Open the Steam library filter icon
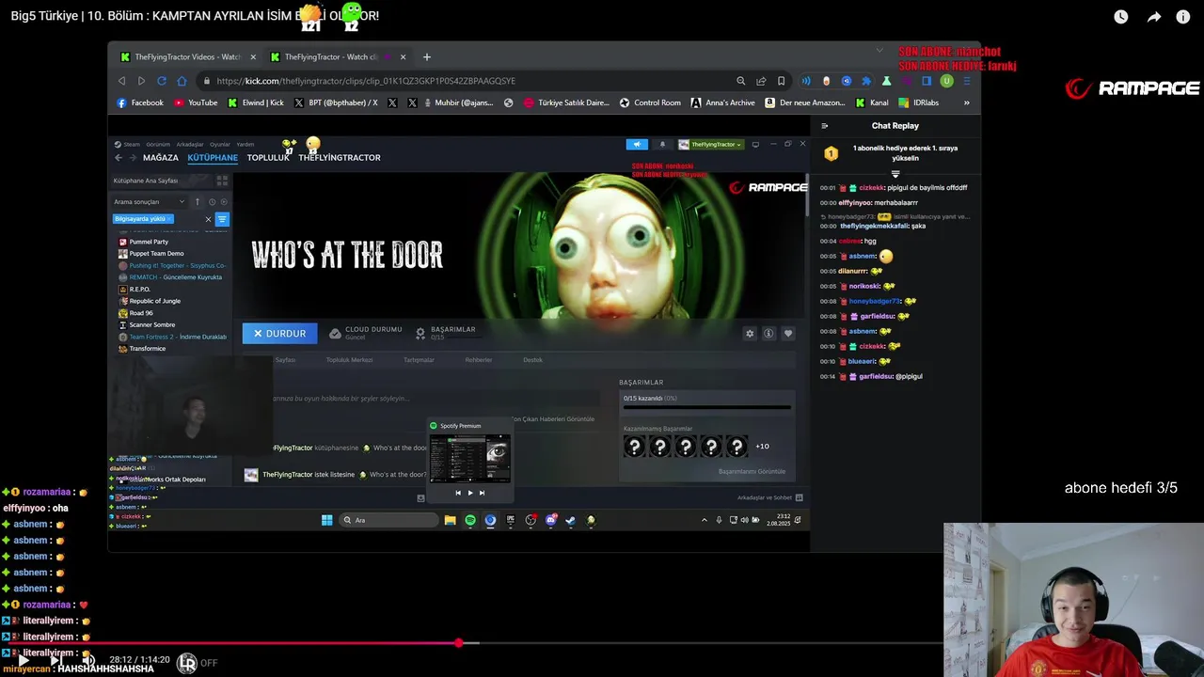Viewport: 1204px width, 677px height. (x=222, y=219)
